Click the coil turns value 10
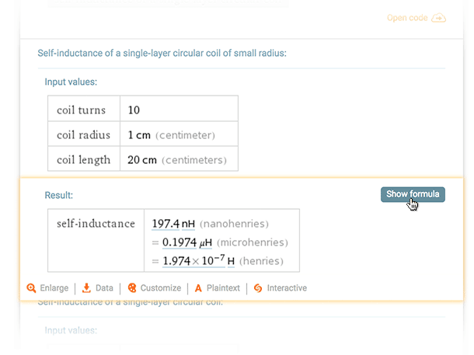The height and width of the screenshot is (355, 474). coord(134,110)
